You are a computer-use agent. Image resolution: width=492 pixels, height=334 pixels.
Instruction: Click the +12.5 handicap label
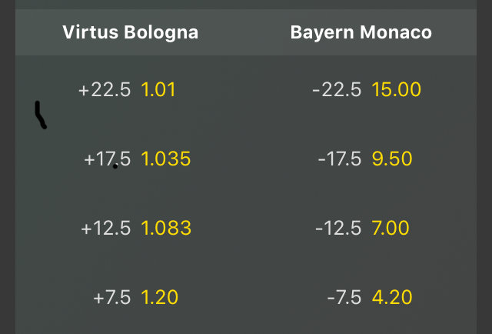[106, 228]
